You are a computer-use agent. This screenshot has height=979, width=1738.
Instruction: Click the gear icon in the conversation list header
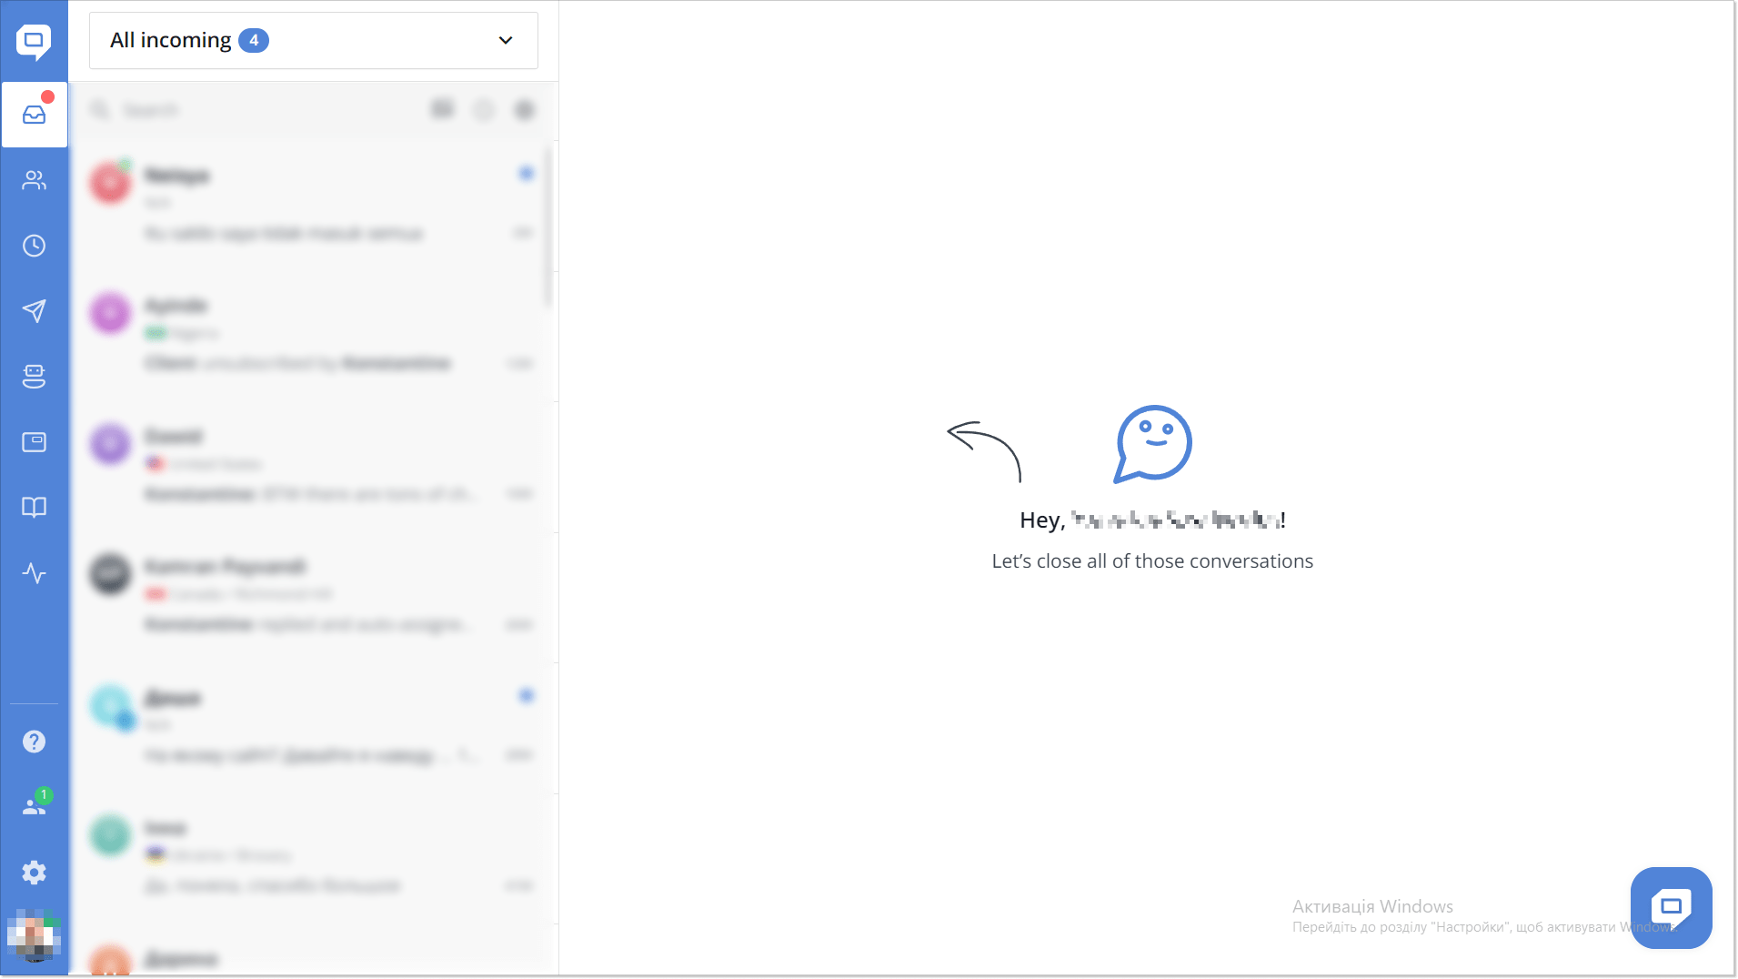tap(525, 110)
